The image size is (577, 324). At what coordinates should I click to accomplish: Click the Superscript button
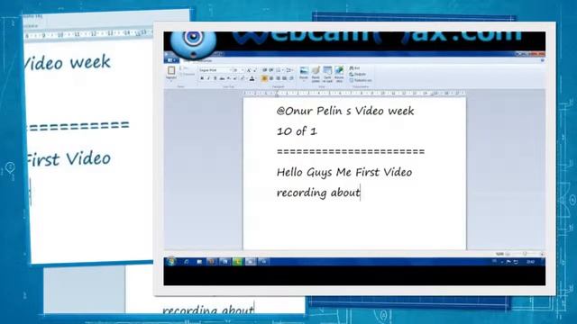click(x=234, y=78)
